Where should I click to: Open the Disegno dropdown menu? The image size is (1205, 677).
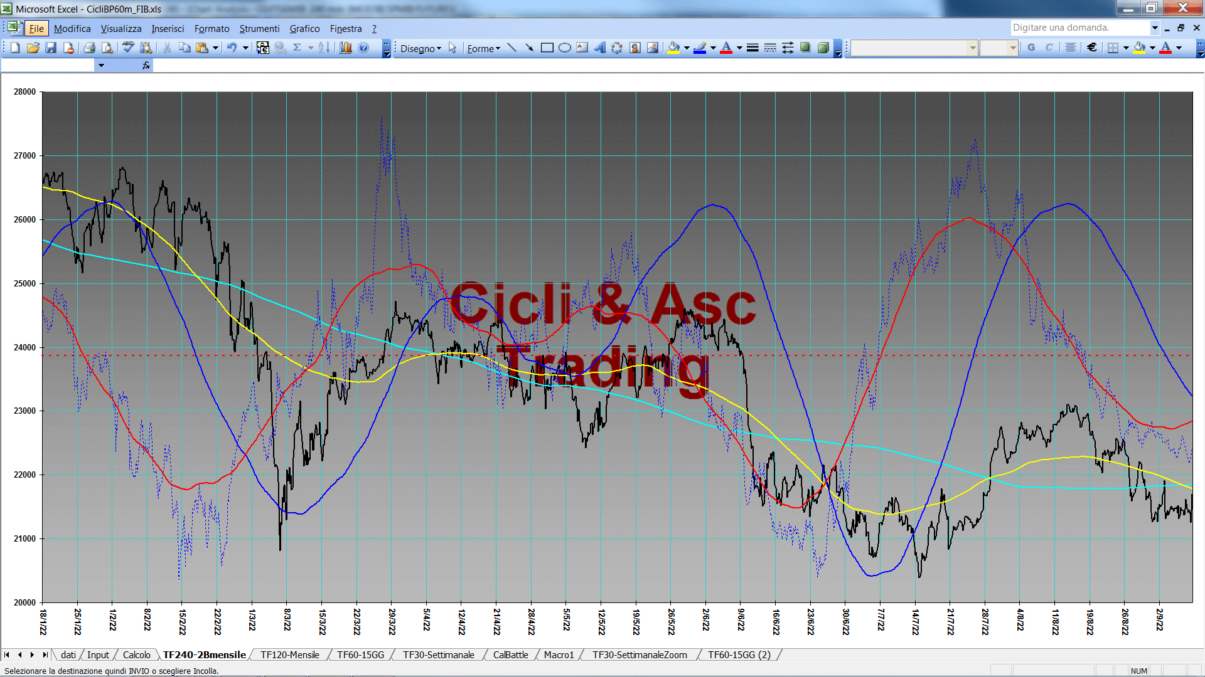coord(420,48)
